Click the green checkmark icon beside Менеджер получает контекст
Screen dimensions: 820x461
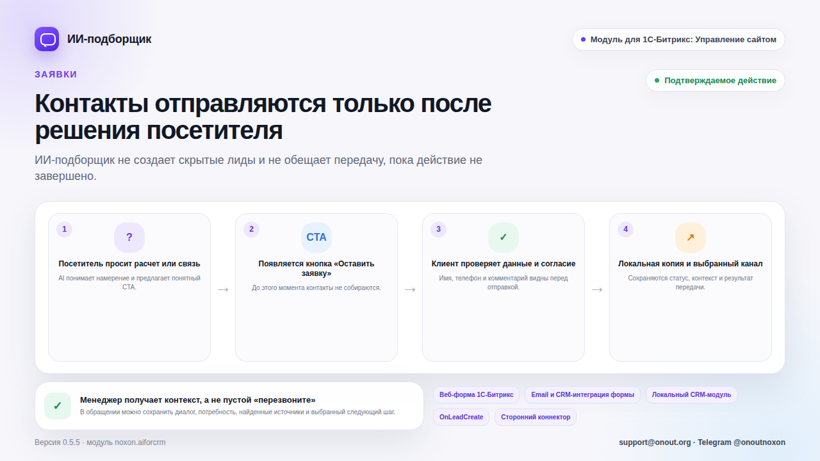tap(58, 406)
